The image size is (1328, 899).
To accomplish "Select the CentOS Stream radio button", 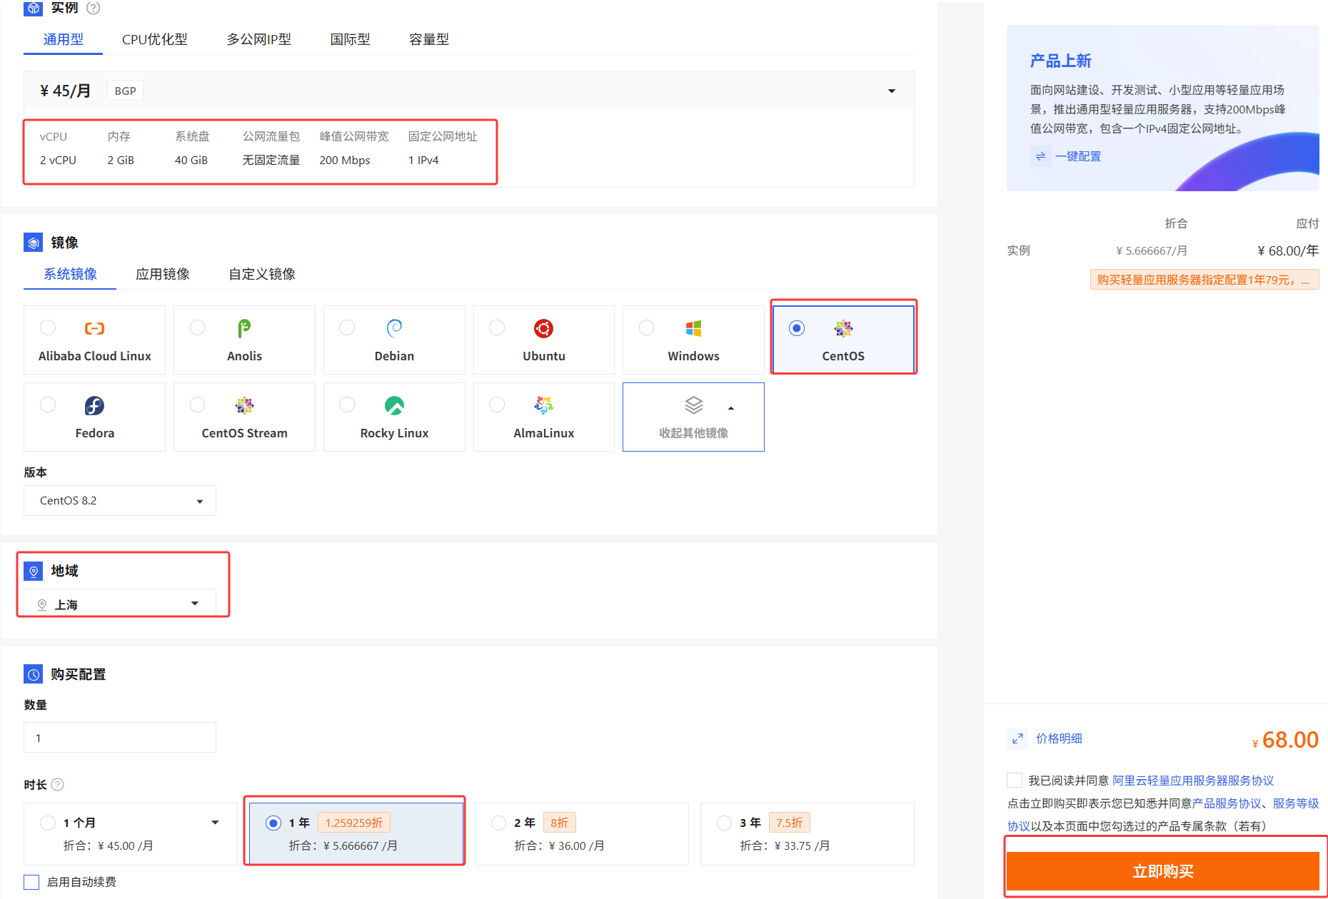I will 197,405.
